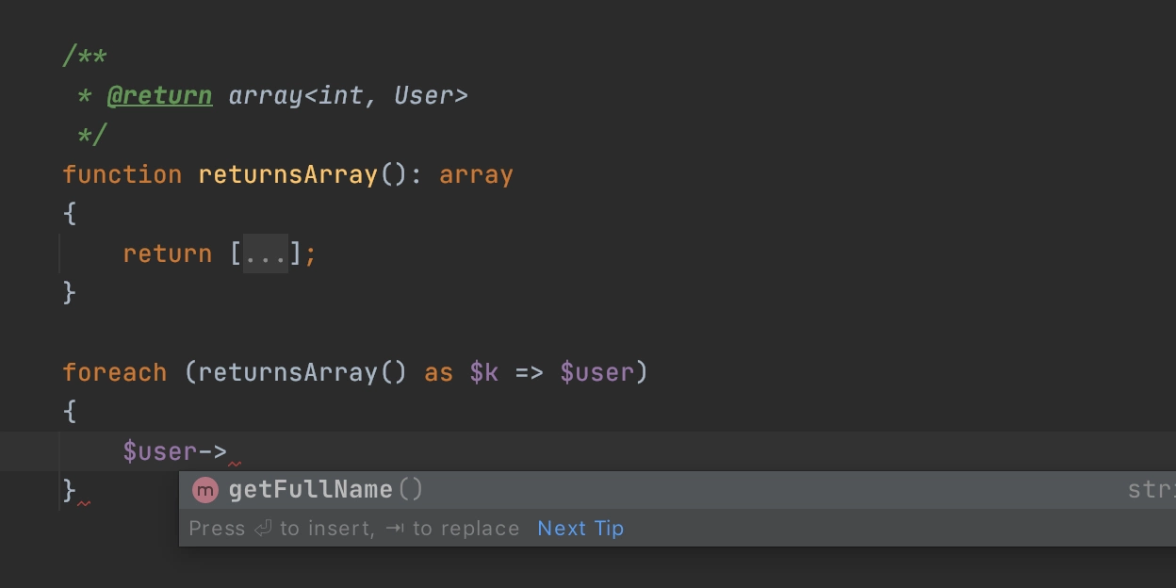
Task: Click the $k variable in foreach
Action: click(x=483, y=372)
